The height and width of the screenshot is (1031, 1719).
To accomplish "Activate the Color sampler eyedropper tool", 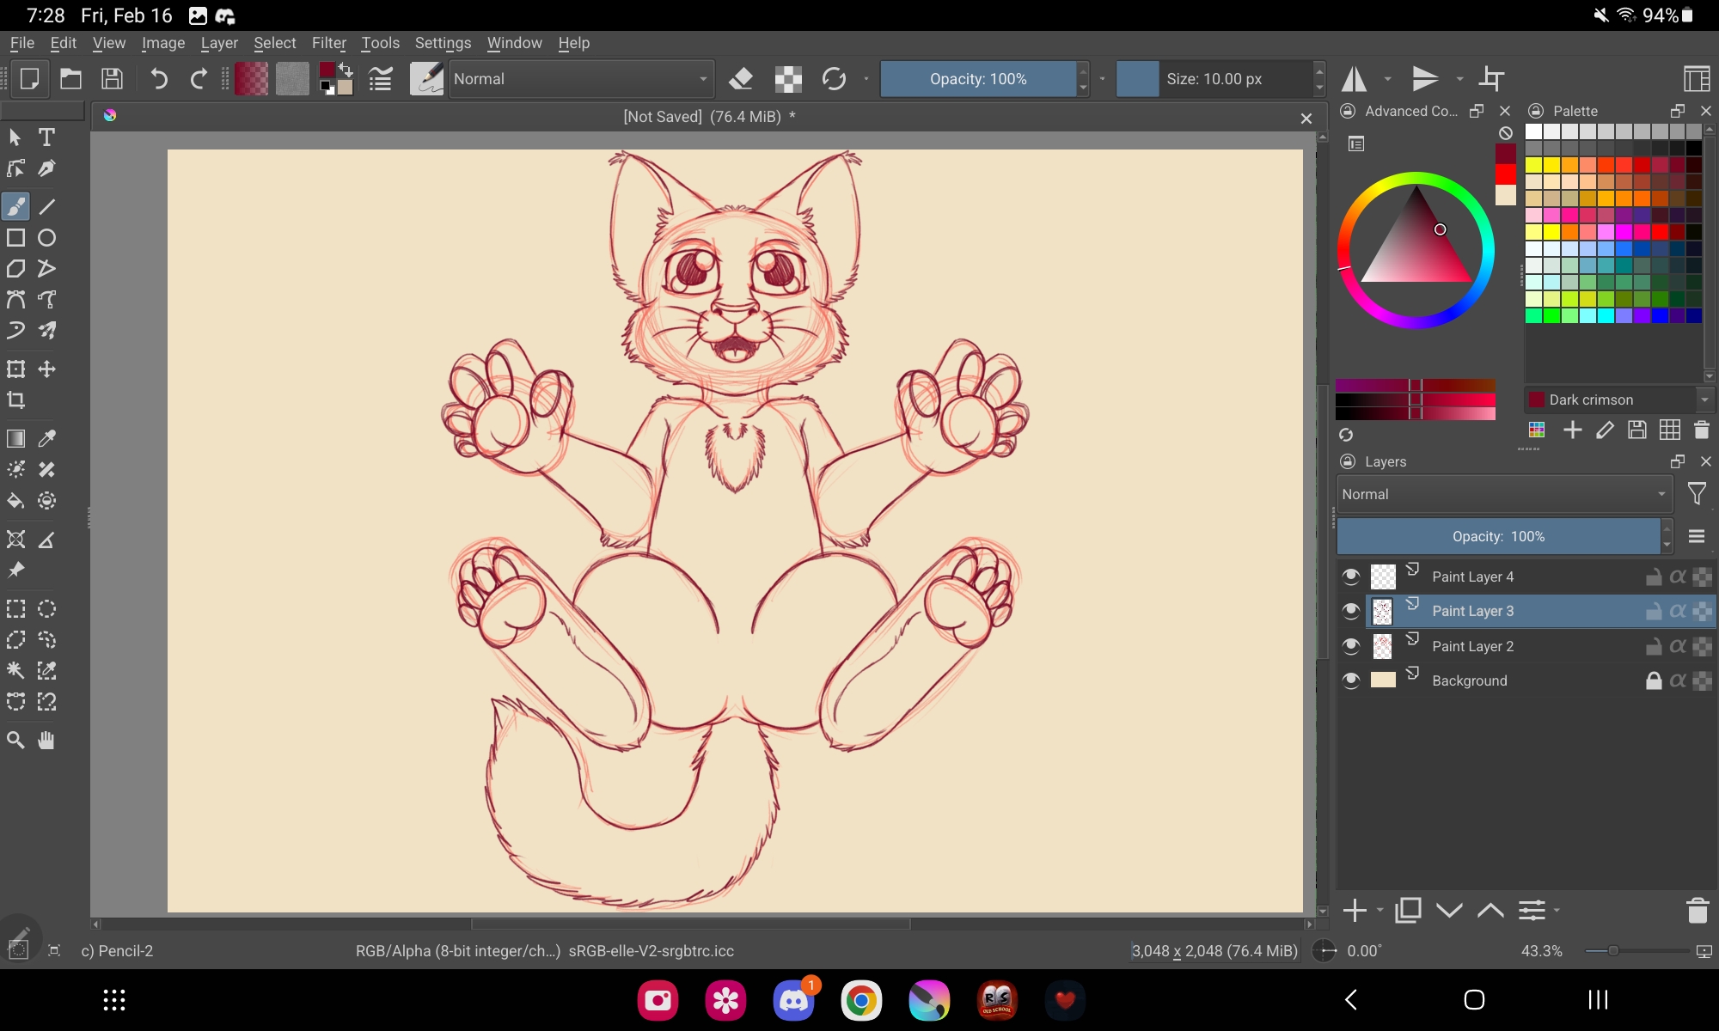I will tap(46, 438).
